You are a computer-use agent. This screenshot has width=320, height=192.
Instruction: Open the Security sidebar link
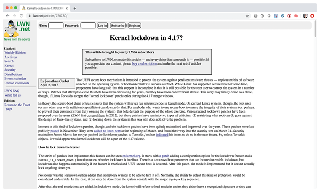tap(10, 70)
